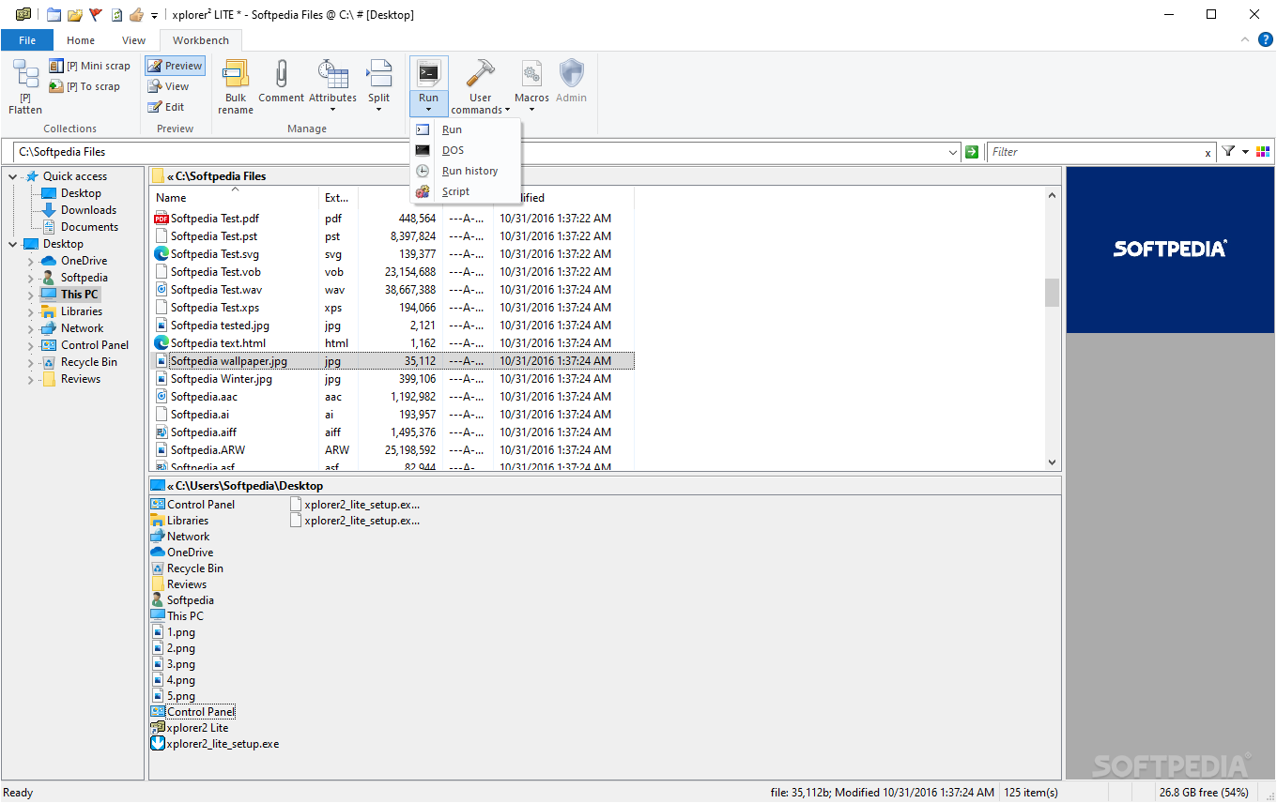Viewport: 1277px width, 803px height.
Task: Click the address bar showing C:\Softpedia Files
Action: (480, 152)
